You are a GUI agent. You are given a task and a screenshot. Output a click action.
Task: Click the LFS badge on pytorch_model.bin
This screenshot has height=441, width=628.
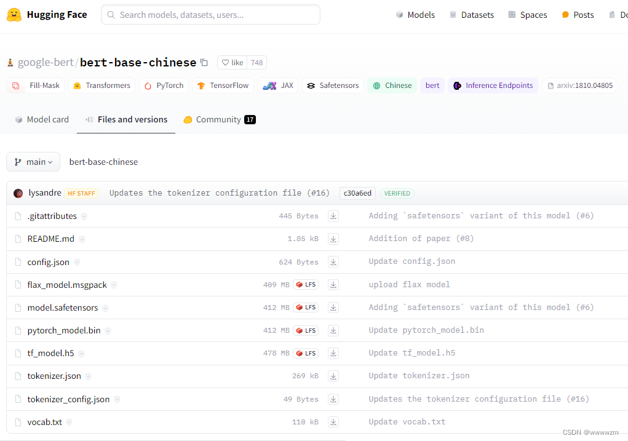[x=306, y=330]
